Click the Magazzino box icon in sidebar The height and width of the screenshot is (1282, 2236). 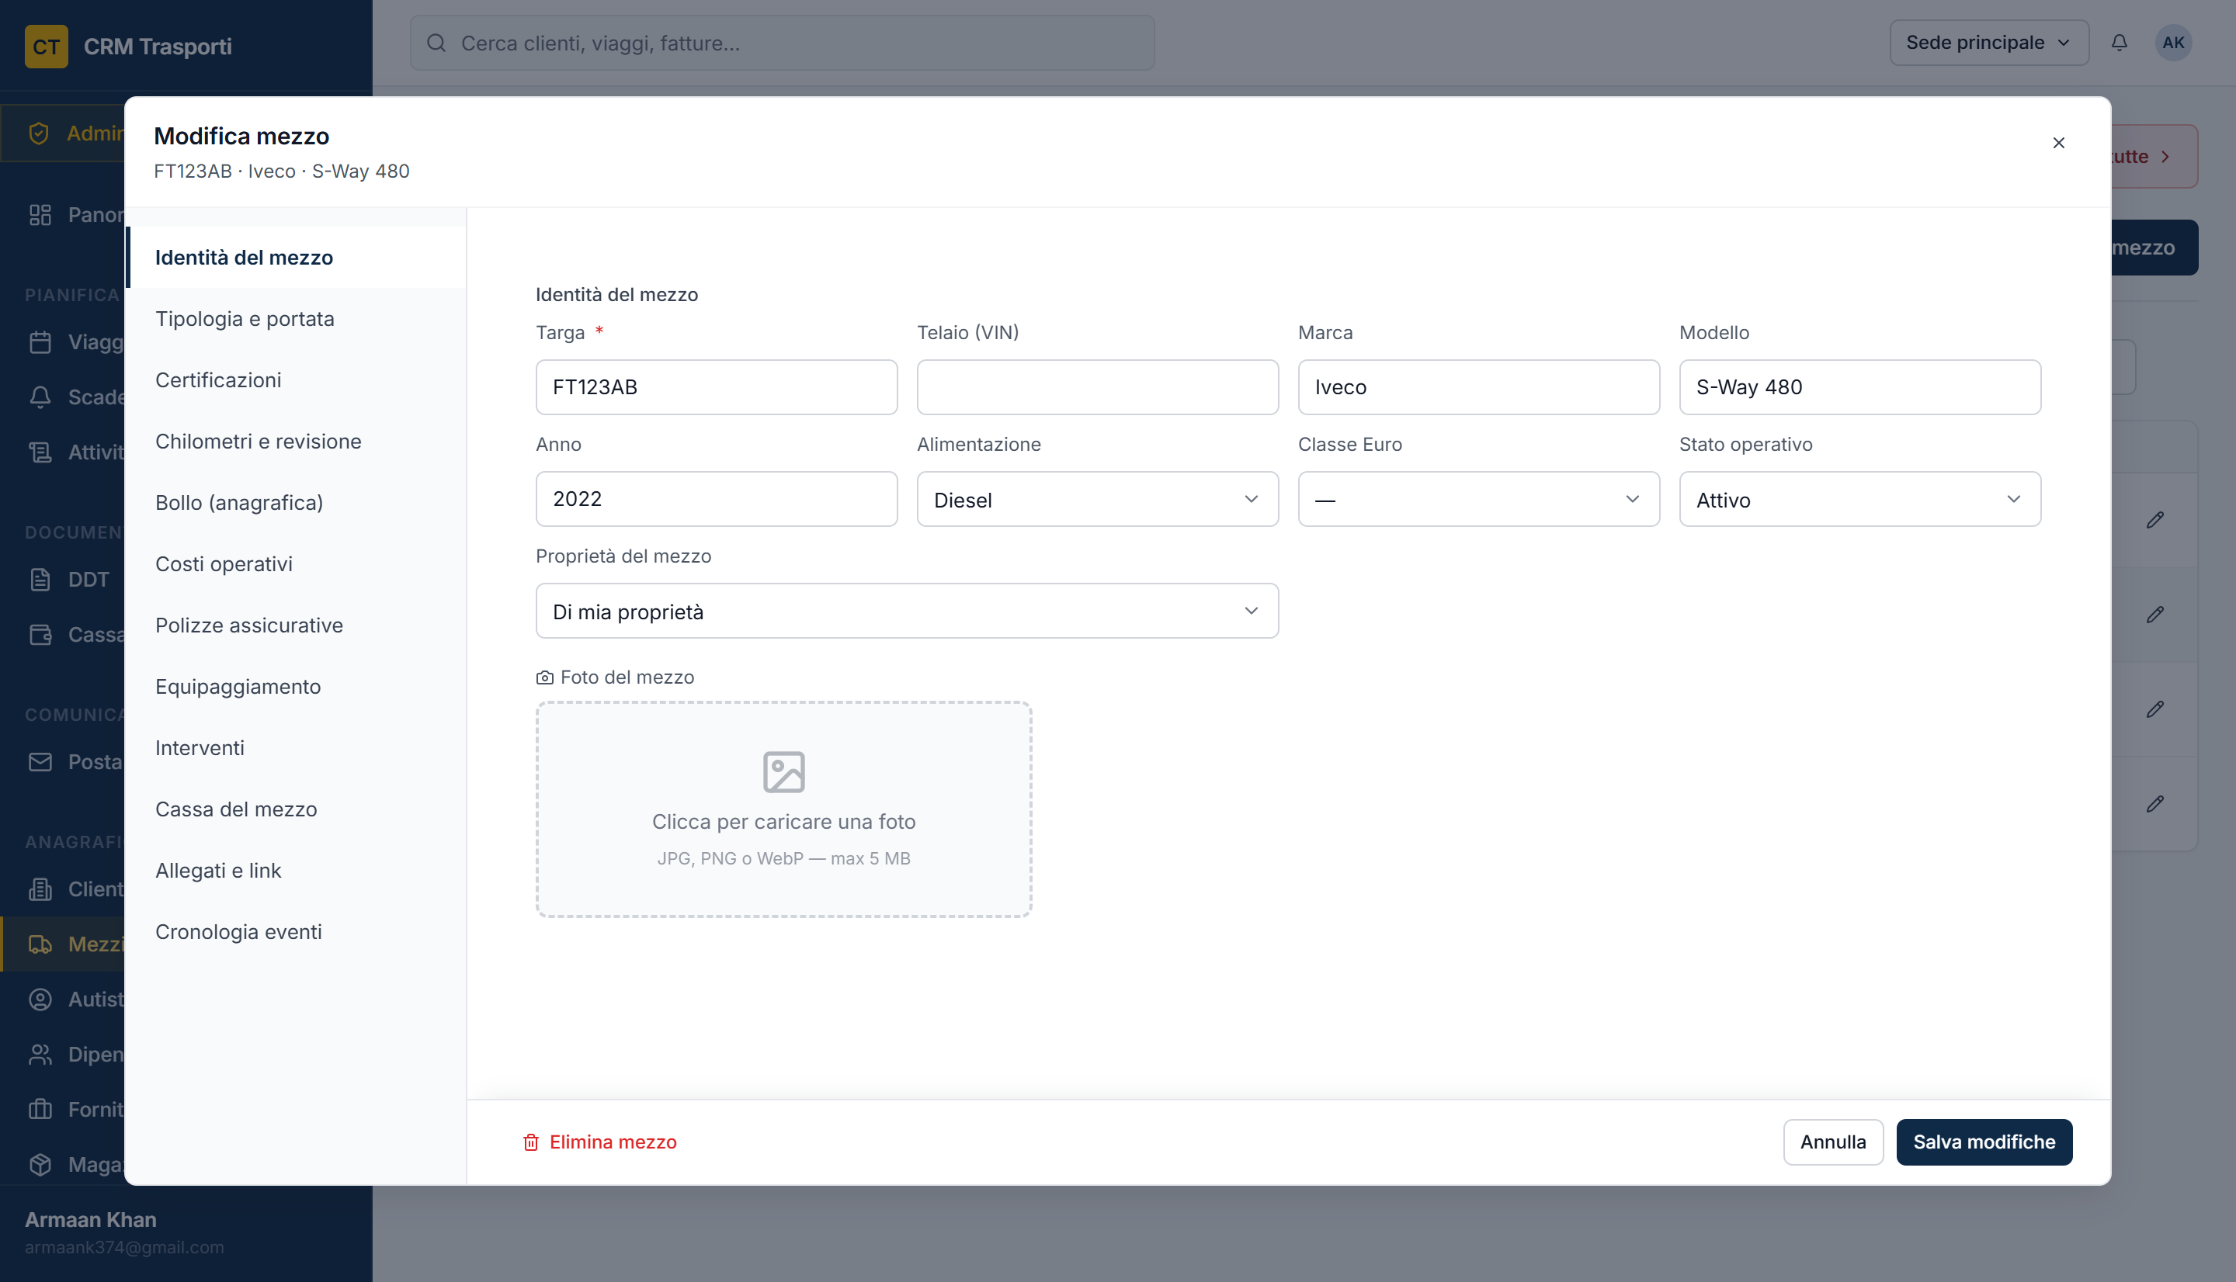[40, 1164]
